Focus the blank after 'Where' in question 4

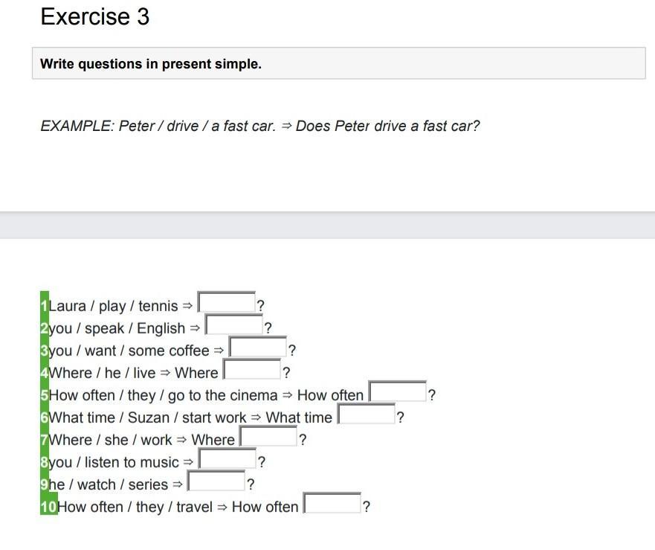pyautogui.click(x=252, y=369)
